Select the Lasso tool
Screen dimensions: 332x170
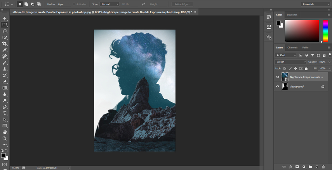(4, 31)
